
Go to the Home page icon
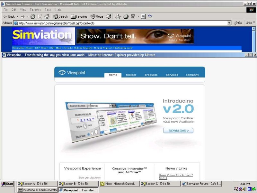pos(47,16)
